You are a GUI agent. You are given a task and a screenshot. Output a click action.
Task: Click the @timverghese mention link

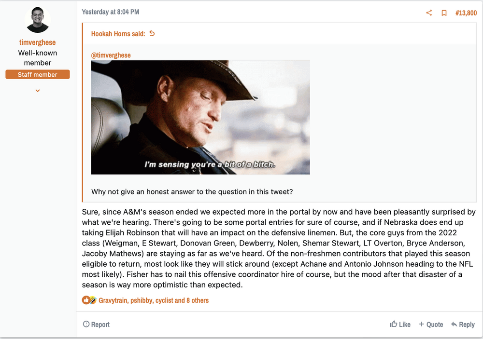(x=111, y=55)
